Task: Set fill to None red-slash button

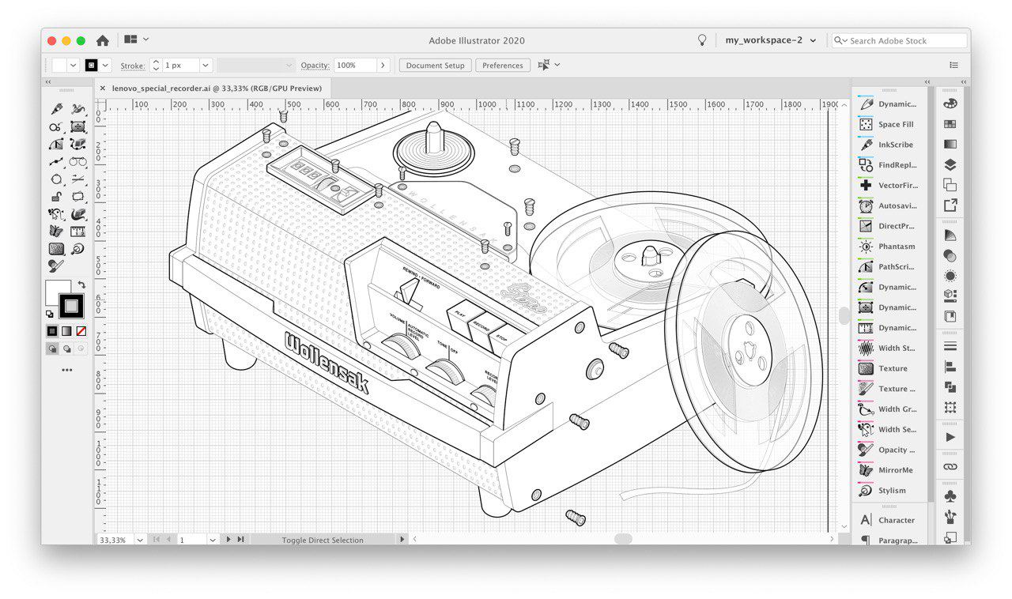Action: (81, 331)
